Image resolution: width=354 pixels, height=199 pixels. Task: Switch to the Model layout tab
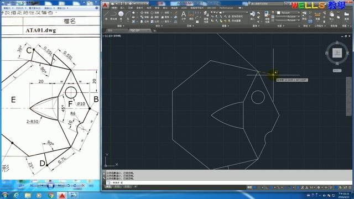[108, 187]
